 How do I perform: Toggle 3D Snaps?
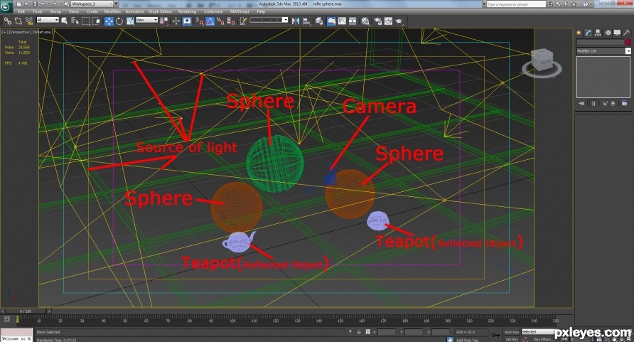tap(199, 21)
